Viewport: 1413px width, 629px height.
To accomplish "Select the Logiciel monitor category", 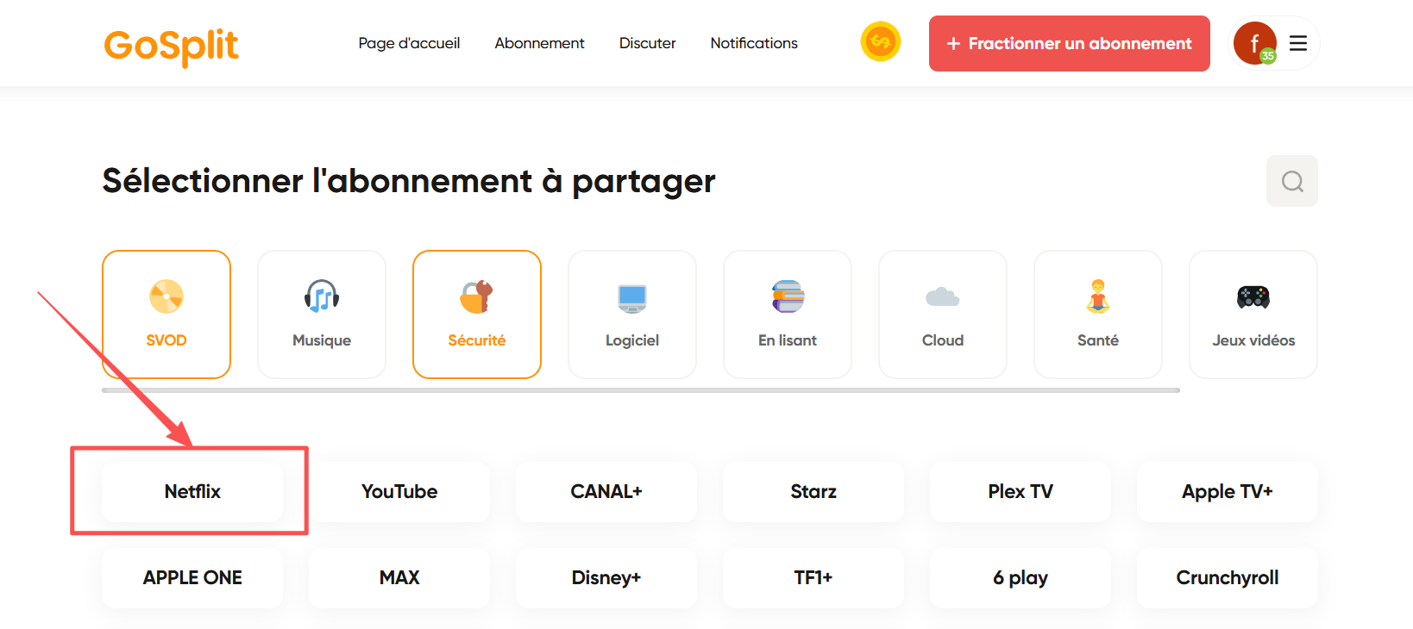I will 632,314.
